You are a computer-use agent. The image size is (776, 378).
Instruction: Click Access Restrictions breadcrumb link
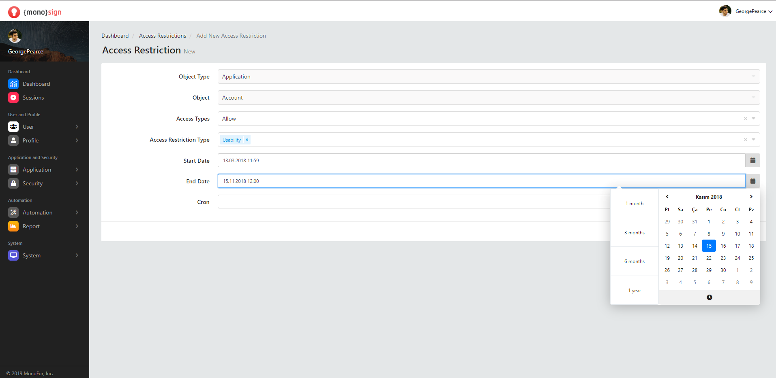tap(163, 36)
